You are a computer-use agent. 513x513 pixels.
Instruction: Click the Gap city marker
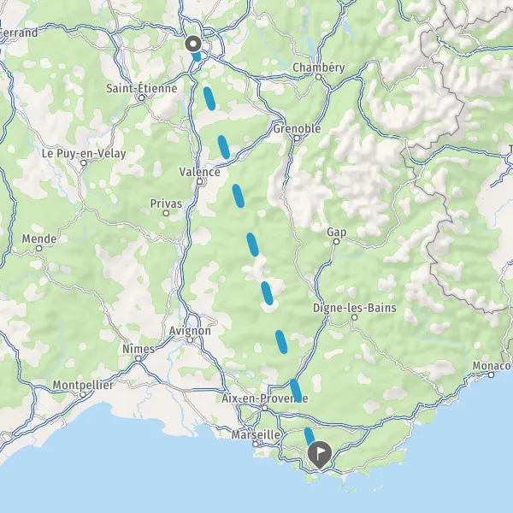336,241
